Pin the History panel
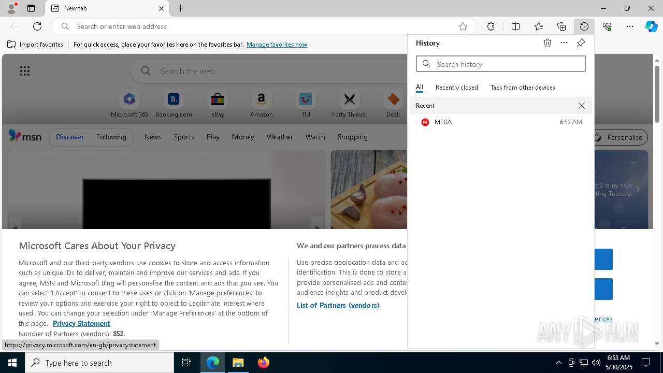Screen dimensions: 663x373 (x=581, y=43)
